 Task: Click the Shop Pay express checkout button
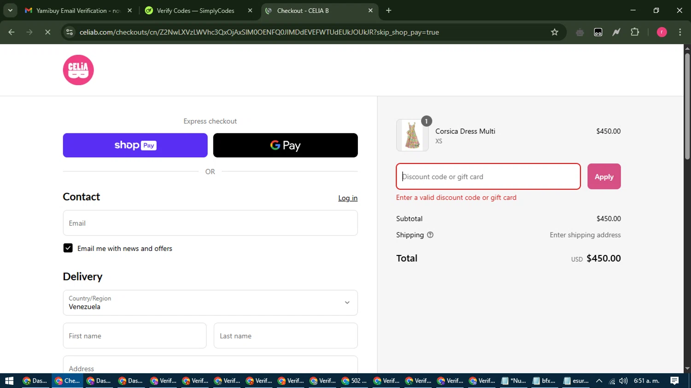[x=135, y=145]
